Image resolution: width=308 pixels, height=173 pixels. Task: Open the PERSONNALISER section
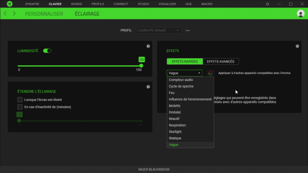click(44, 14)
